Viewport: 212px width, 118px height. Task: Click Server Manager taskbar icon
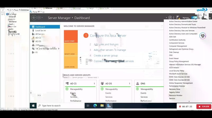[109, 106]
